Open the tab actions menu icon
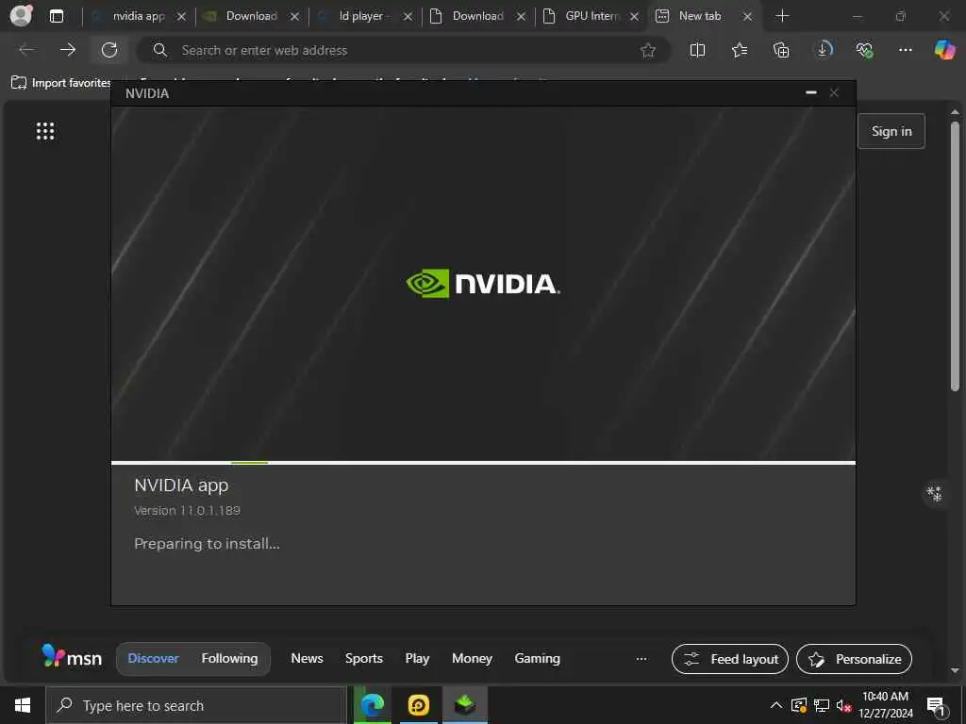This screenshot has height=724, width=966. 56,16
